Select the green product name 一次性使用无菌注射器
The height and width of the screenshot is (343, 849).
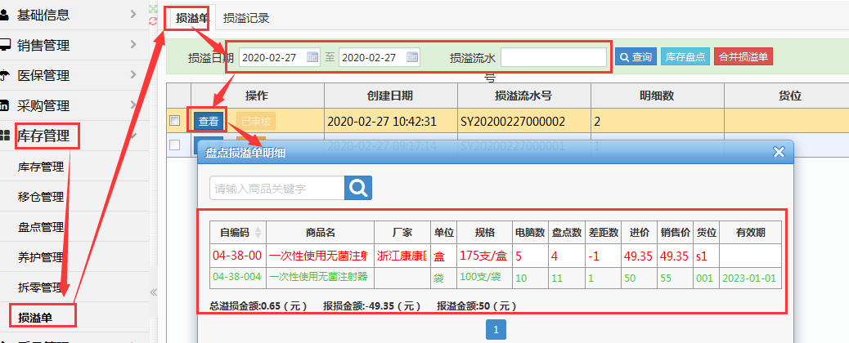(321, 277)
